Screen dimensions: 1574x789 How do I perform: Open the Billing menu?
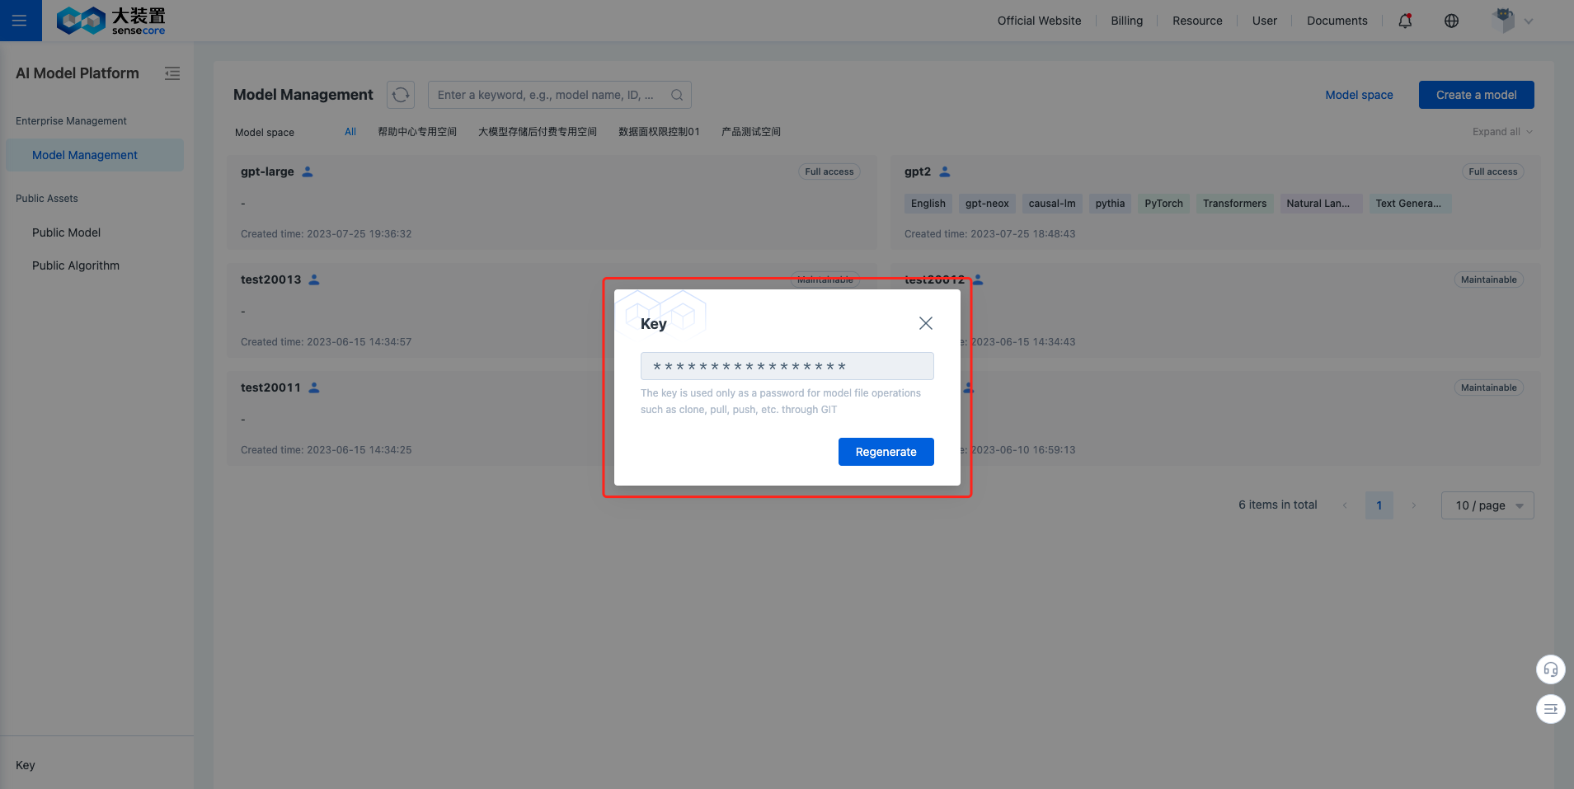[x=1127, y=21]
